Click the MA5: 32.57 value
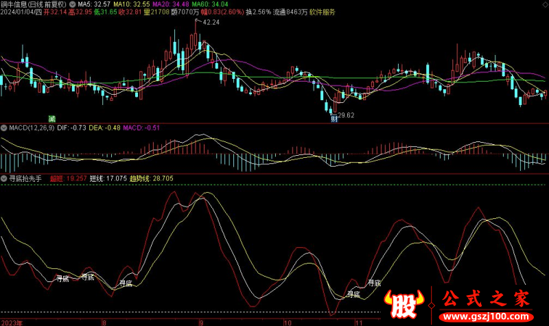 coord(94,4)
